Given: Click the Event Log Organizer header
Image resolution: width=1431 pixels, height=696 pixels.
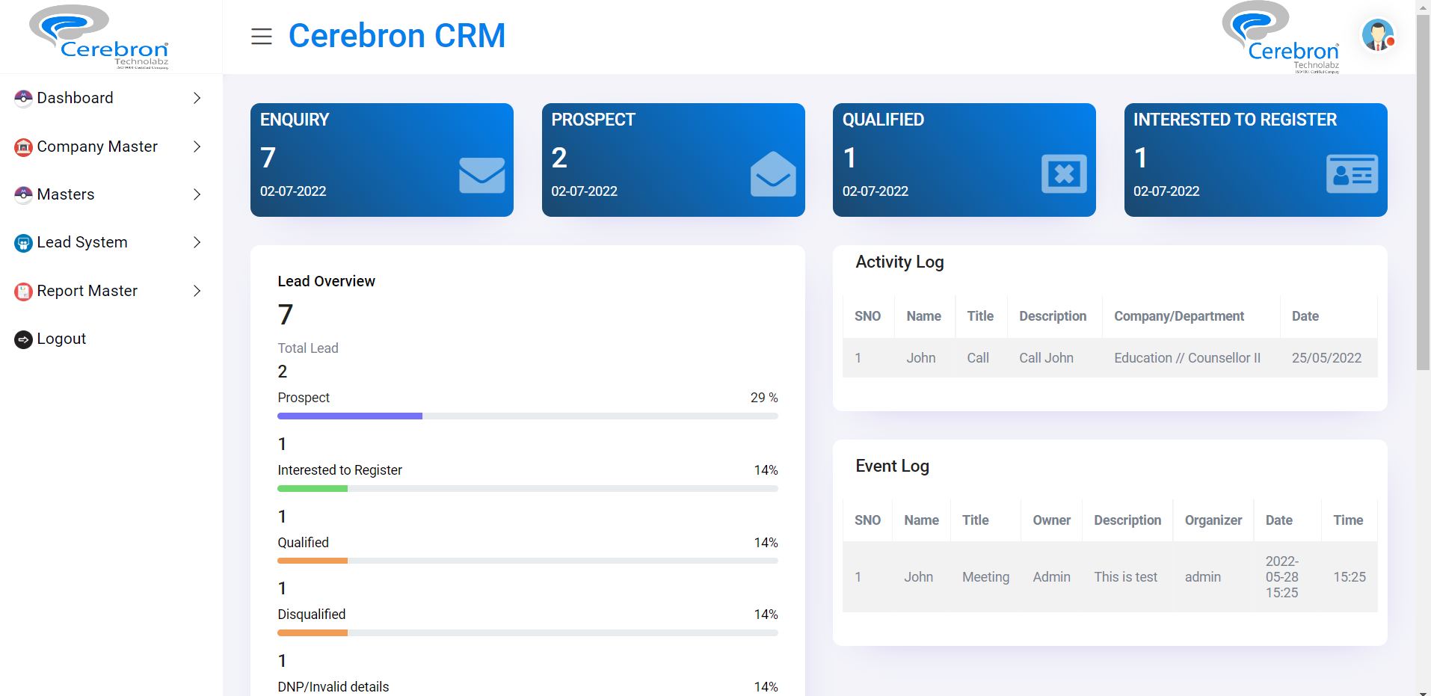Looking at the screenshot, I should point(1213,520).
